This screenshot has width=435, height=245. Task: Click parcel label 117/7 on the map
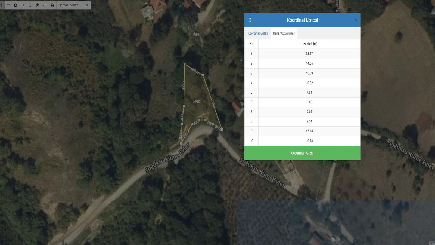coord(196,102)
